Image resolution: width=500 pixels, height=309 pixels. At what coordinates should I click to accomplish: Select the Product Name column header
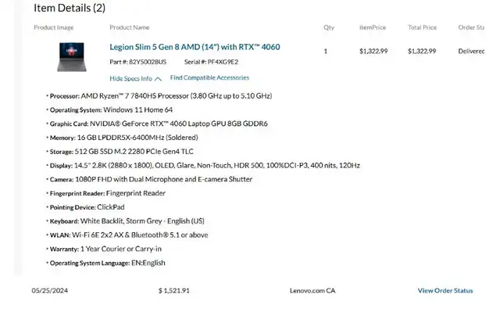pyautogui.click(x=130, y=27)
